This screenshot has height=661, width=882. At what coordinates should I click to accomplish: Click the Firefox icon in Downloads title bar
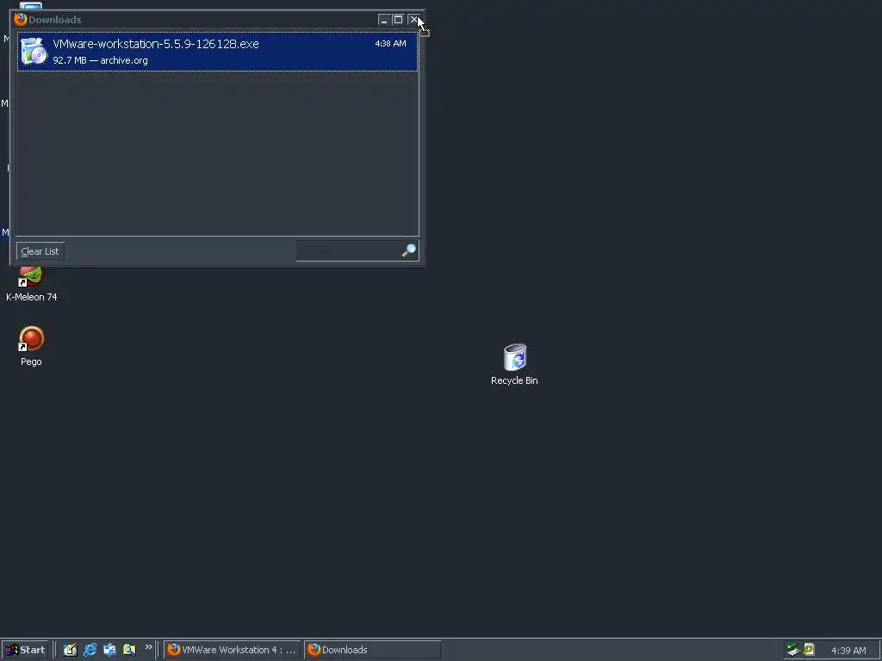[21, 20]
